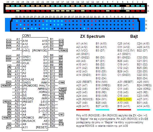Click the /WAIT pin label in CON1
Screen dimensions: 153x132
(x=43, y=105)
